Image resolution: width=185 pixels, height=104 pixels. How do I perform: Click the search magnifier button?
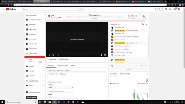[82, 9]
